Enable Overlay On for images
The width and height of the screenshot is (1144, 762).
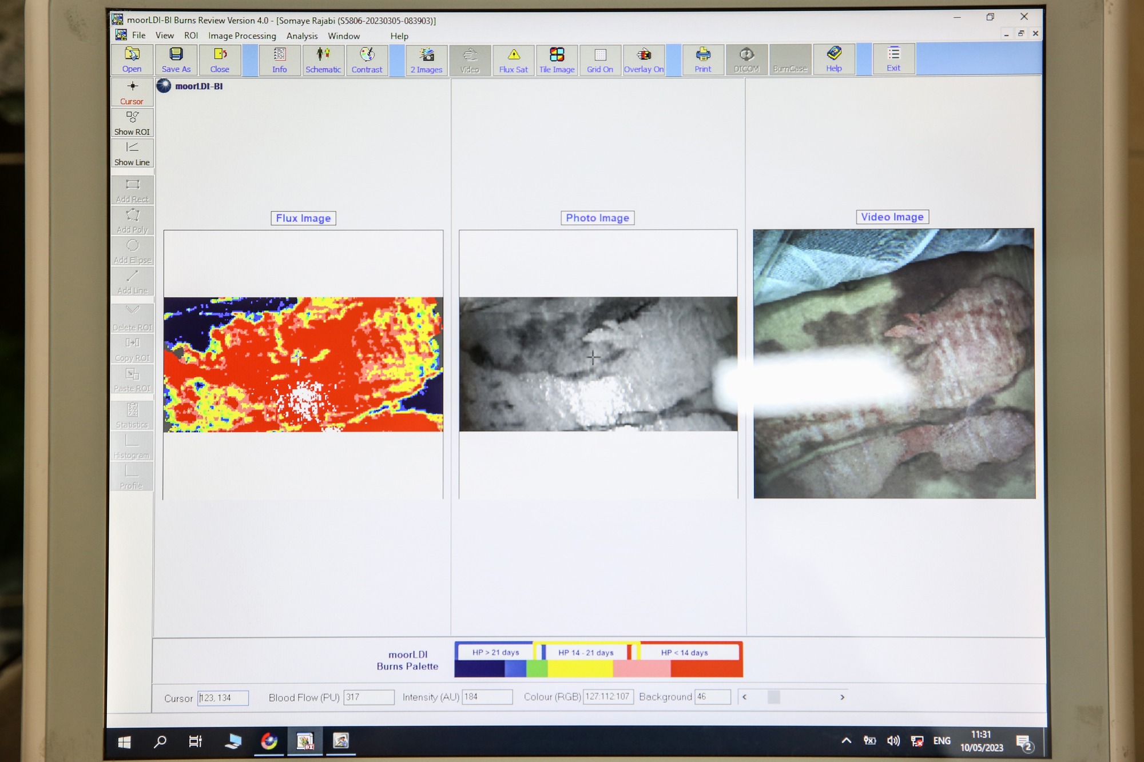coord(644,60)
